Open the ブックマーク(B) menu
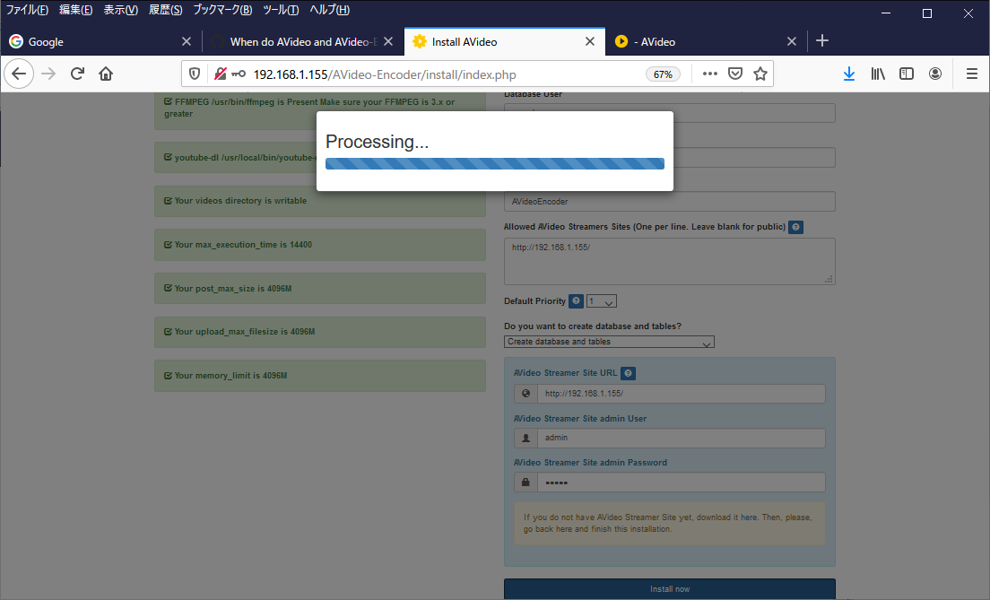The height and width of the screenshot is (600, 990). tap(222, 10)
